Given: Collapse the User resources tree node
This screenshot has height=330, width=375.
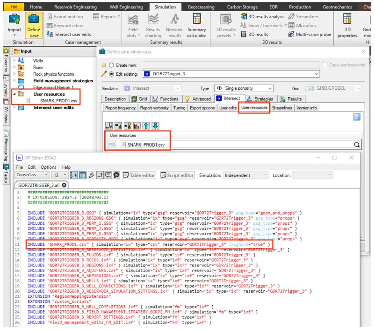Looking at the screenshot, I should click(x=14, y=94).
